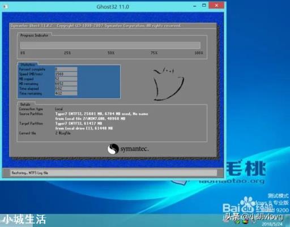
Task: Click the taskbar date 2018/5/24
Action: pyautogui.click(x=272, y=224)
